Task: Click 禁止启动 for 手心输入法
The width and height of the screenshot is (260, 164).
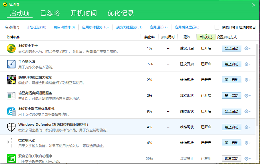Action: 232,64
